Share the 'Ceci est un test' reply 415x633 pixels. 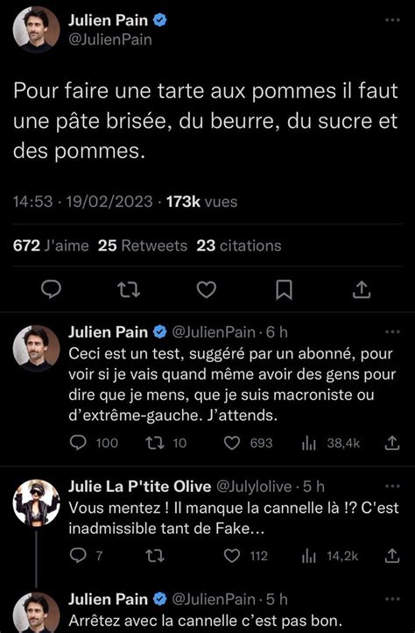click(391, 443)
